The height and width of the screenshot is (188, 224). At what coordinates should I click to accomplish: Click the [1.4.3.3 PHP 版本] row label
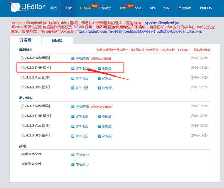[36, 67]
